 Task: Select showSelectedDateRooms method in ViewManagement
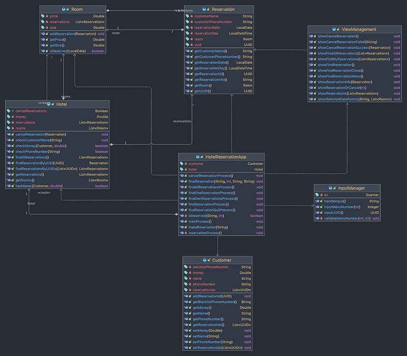tap(355, 99)
